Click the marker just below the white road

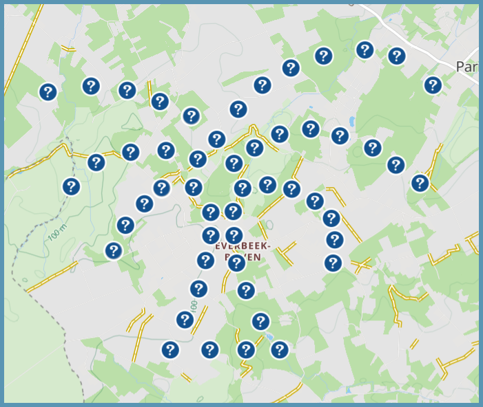coord(396,56)
